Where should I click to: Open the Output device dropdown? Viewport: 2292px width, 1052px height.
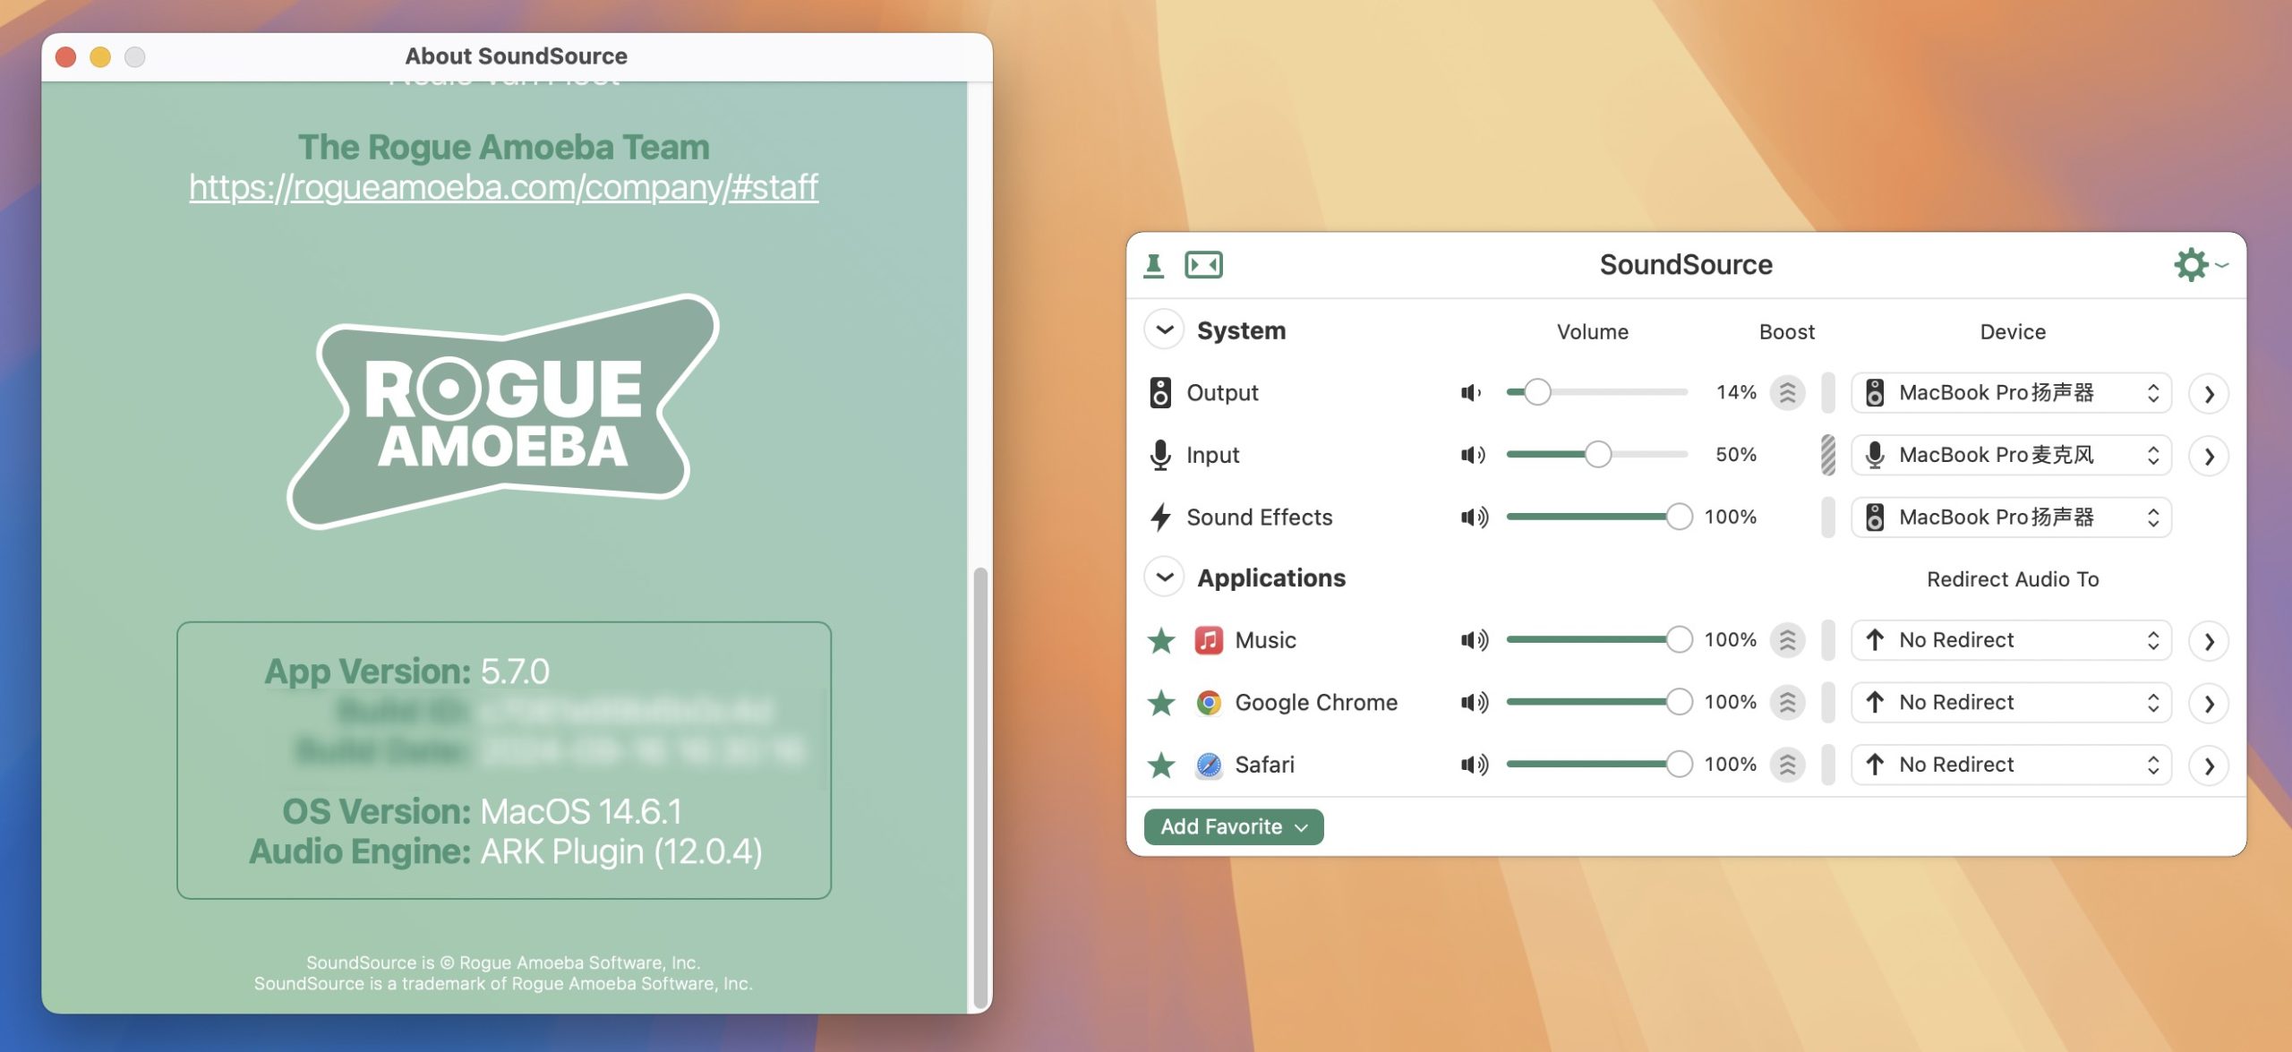point(2011,392)
